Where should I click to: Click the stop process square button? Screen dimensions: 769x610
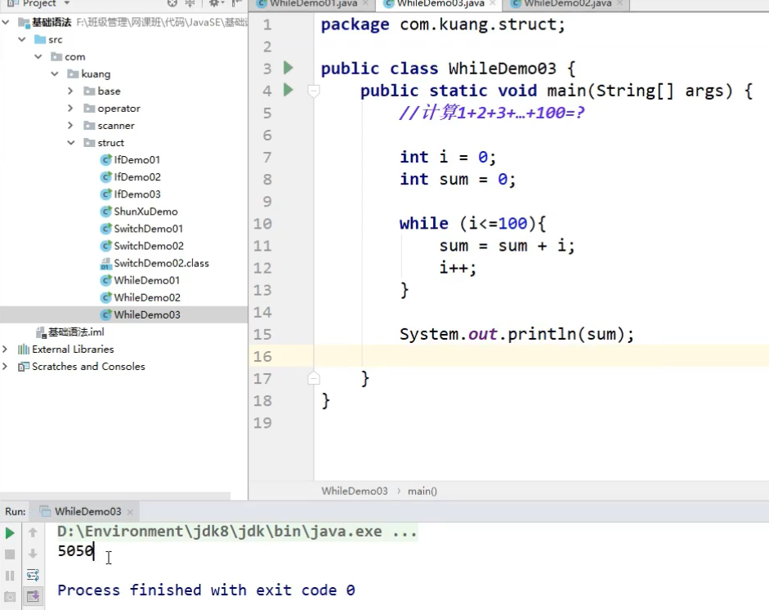(x=9, y=554)
